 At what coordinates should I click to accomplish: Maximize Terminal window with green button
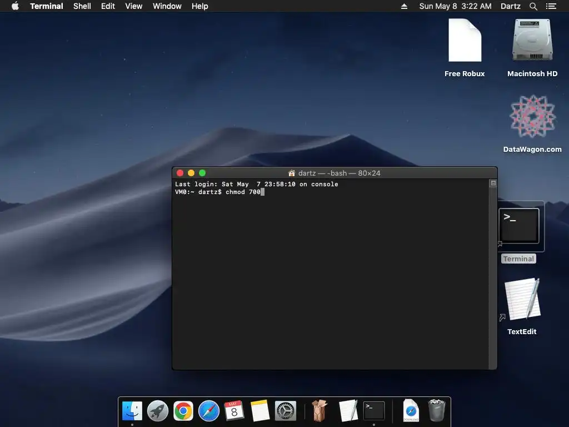202,173
